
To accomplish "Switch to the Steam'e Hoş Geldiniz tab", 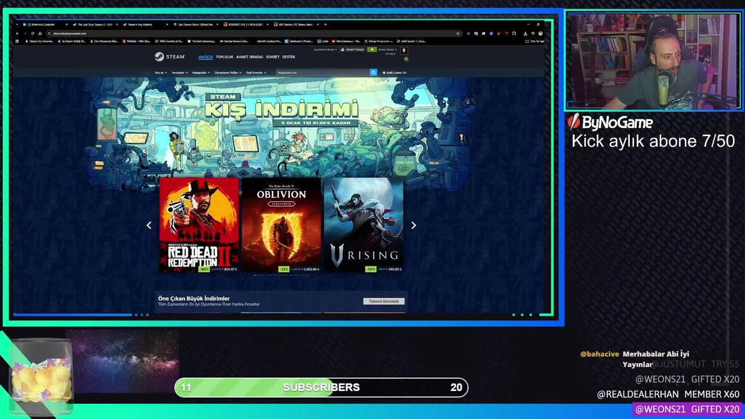I will [x=146, y=24].
